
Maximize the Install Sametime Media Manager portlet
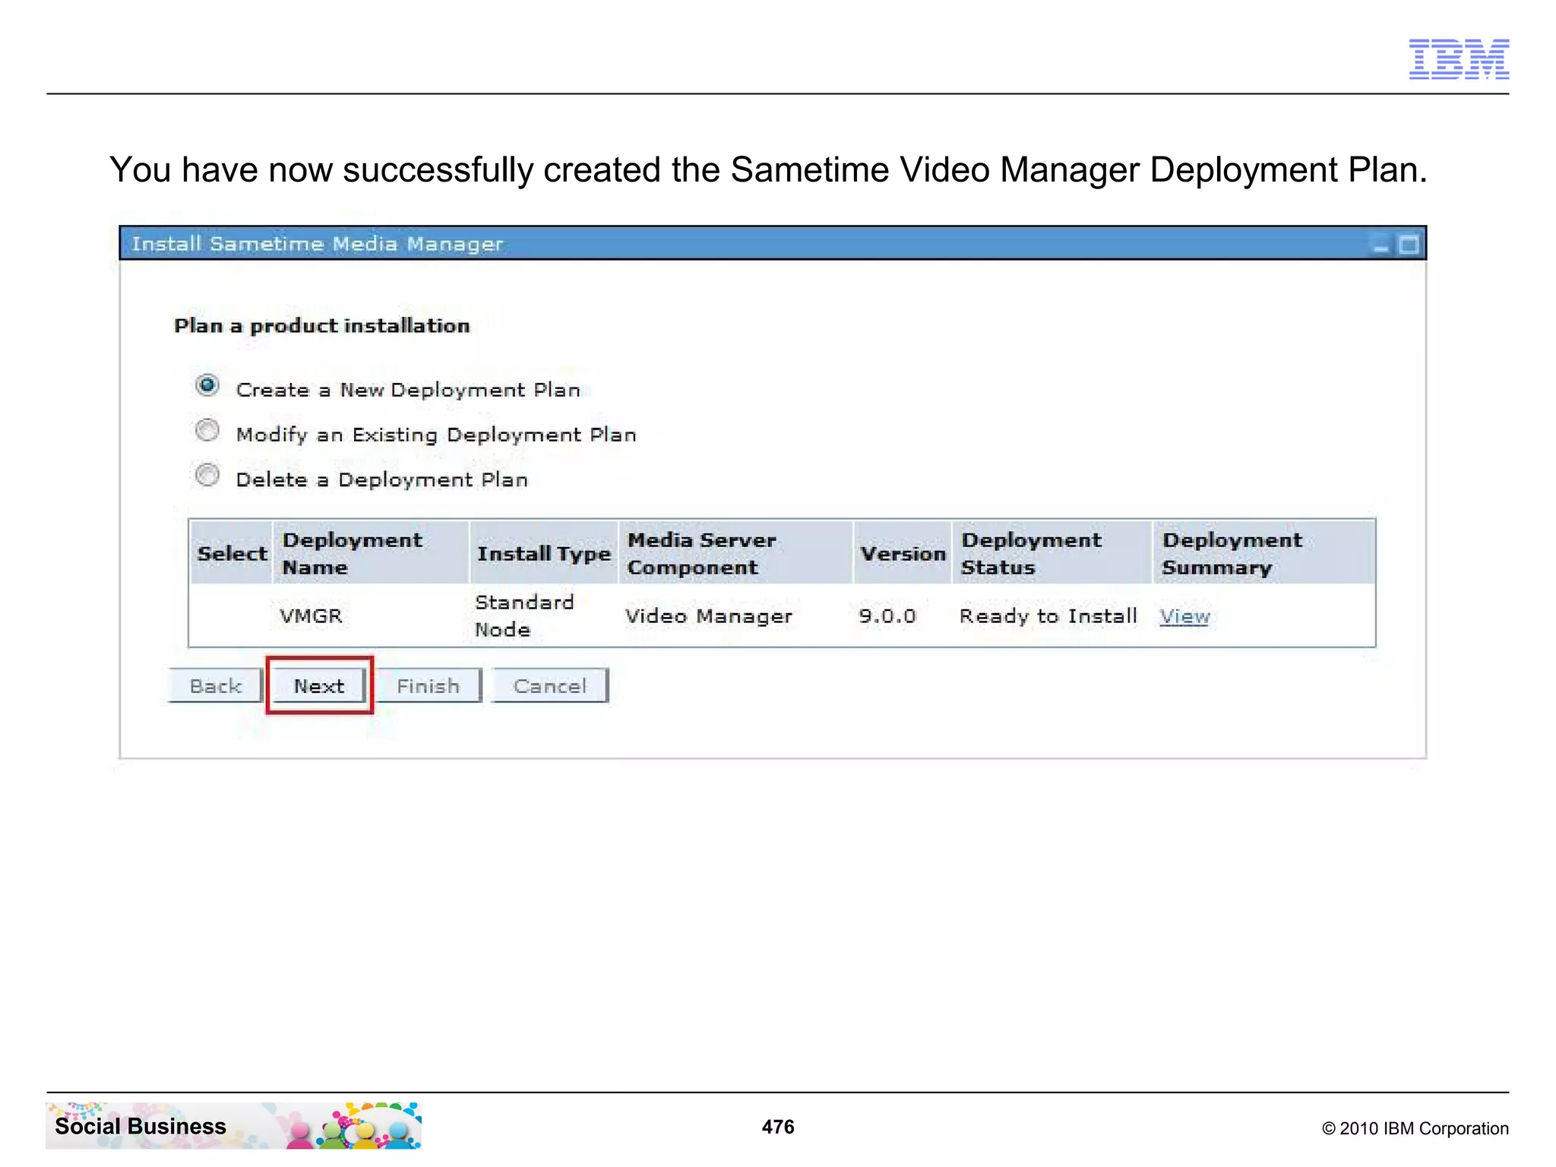click(1409, 245)
